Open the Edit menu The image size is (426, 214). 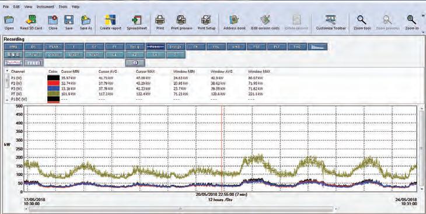[x=16, y=6]
